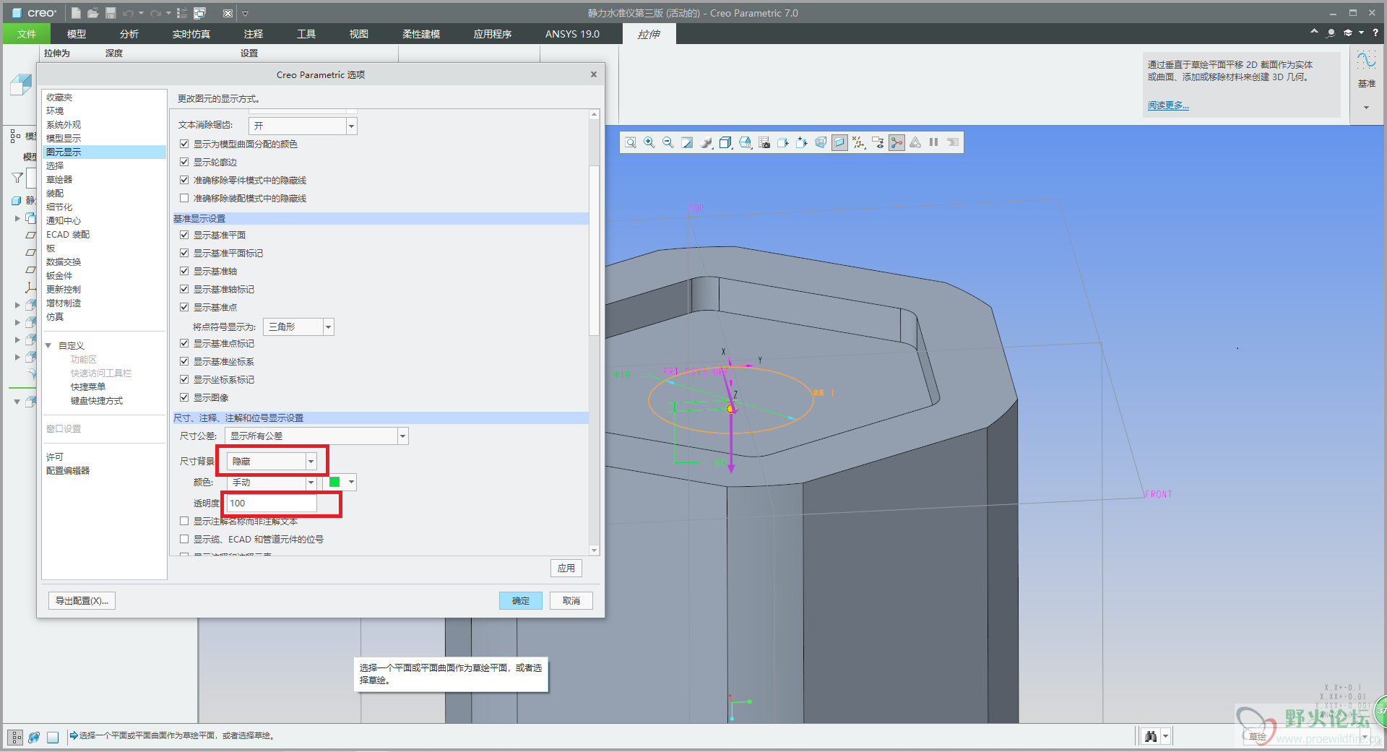Click the 应用 button

[x=566, y=568]
